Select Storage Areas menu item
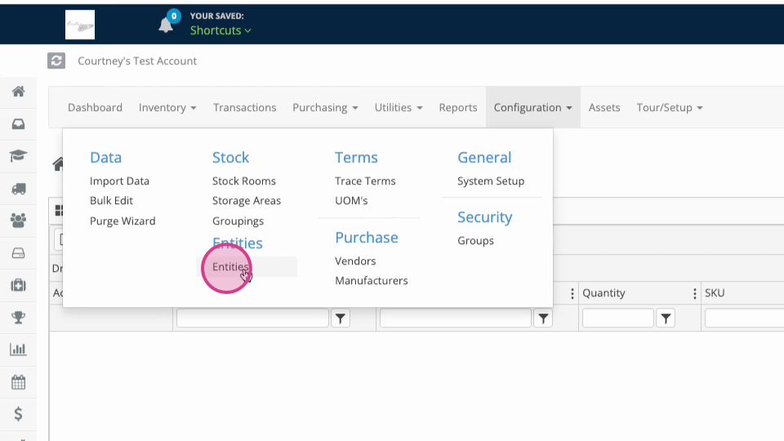The height and width of the screenshot is (441, 784). [x=247, y=201]
